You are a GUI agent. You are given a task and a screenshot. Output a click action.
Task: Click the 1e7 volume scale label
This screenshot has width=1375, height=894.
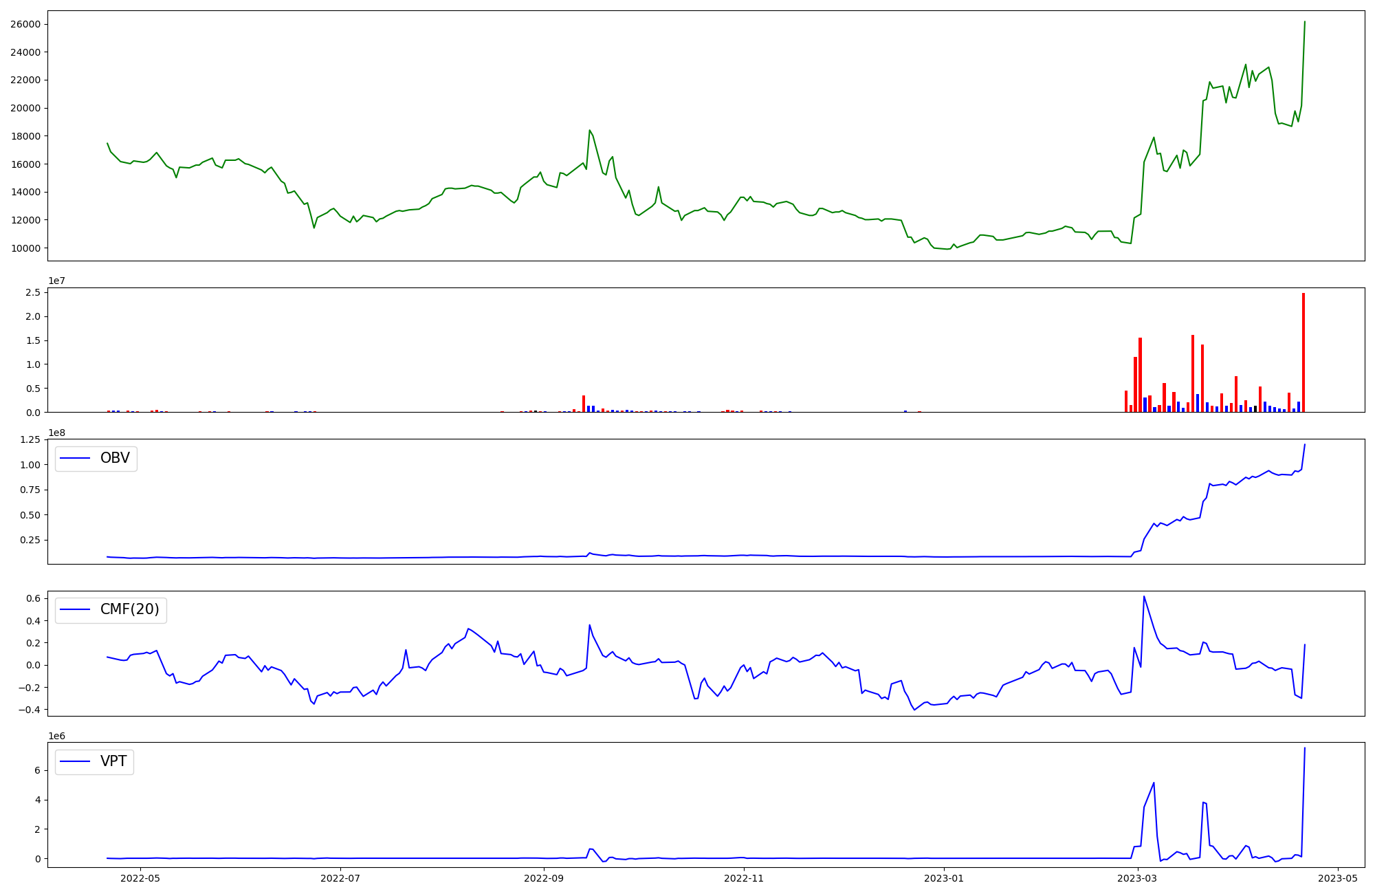pos(57,281)
